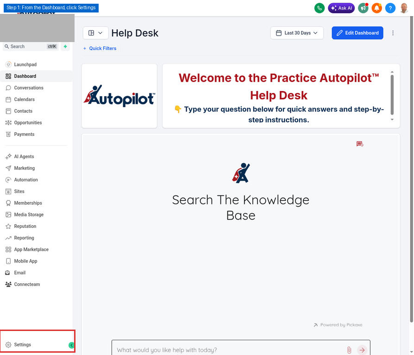Click the AI Agents sparkle icon
The width and height of the screenshot is (414, 355).
tap(8, 157)
